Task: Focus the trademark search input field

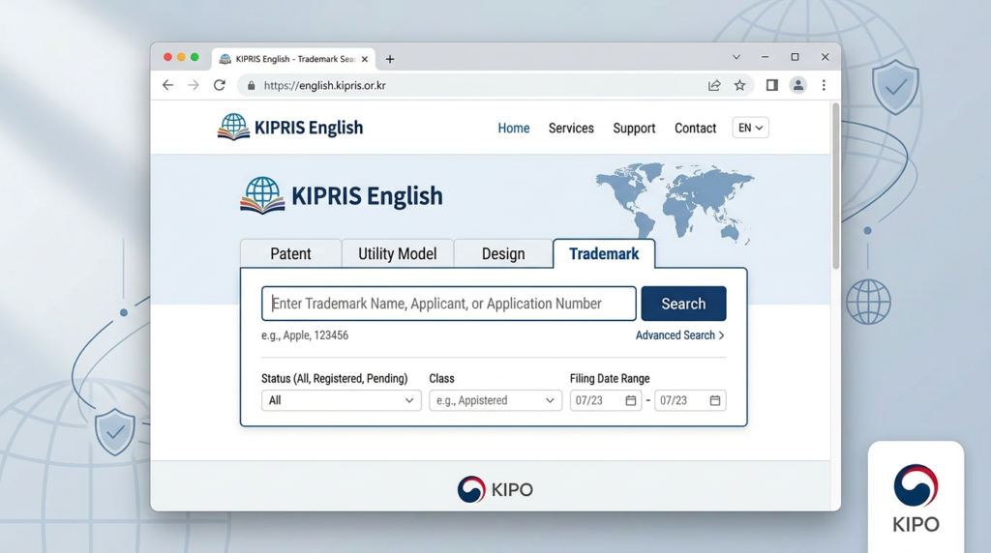Action: point(449,304)
